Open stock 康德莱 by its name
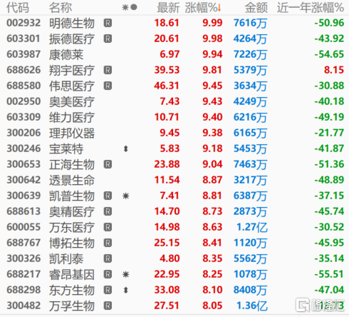Image resolution: width=349 pixels, height=317 pixels. [66, 54]
